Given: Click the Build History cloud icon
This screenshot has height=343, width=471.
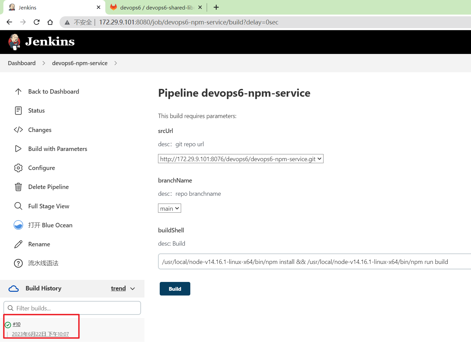Looking at the screenshot, I should [14, 288].
